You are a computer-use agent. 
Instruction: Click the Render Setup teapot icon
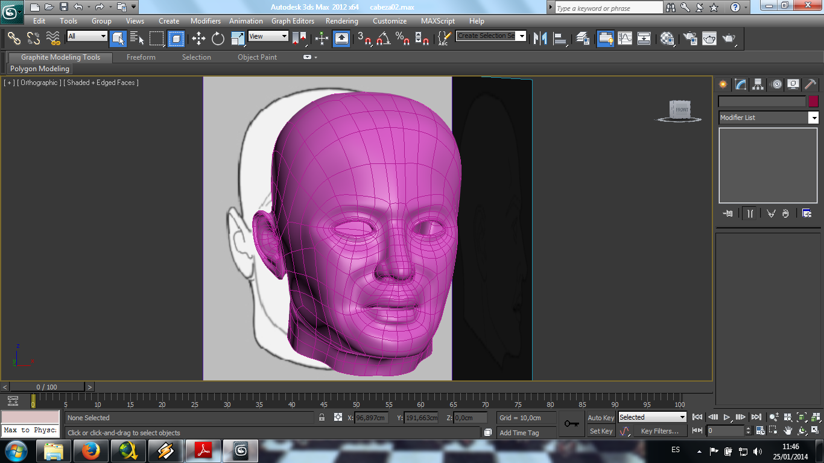coord(689,39)
